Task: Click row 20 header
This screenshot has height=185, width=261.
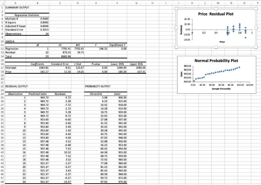Action: [x=2, y=79]
